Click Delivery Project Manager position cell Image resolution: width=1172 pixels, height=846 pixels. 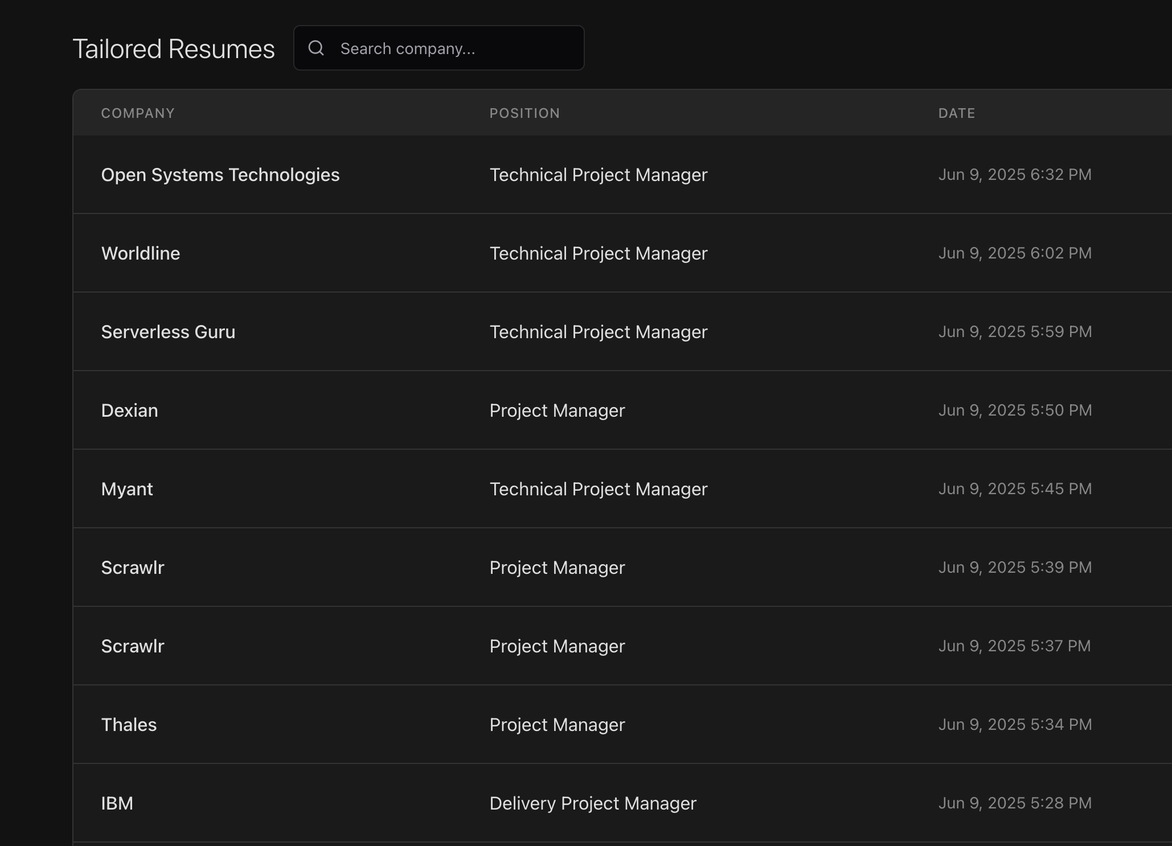593,803
